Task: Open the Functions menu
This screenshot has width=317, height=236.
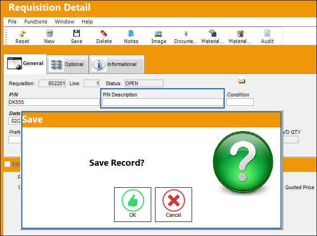Action: 36,22
